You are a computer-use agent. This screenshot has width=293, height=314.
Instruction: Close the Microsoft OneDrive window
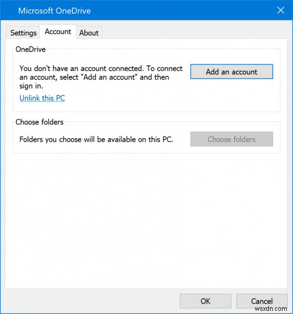pos(280,10)
